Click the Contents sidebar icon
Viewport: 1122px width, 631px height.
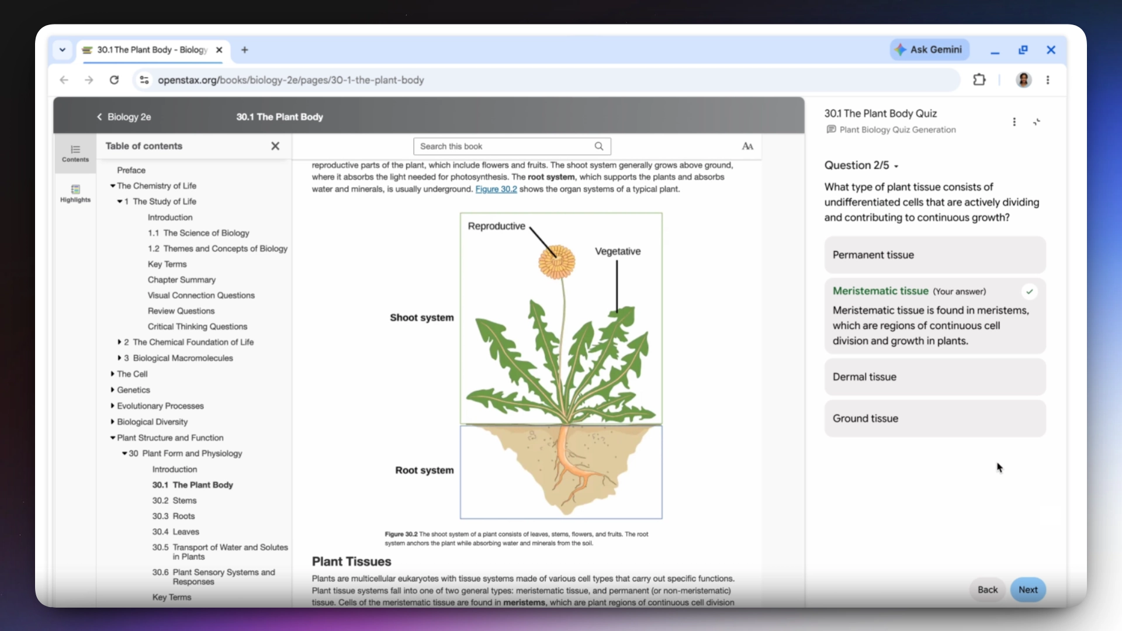[75, 154]
